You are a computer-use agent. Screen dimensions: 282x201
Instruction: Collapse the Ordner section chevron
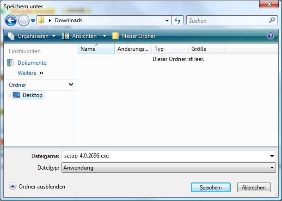click(x=71, y=85)
